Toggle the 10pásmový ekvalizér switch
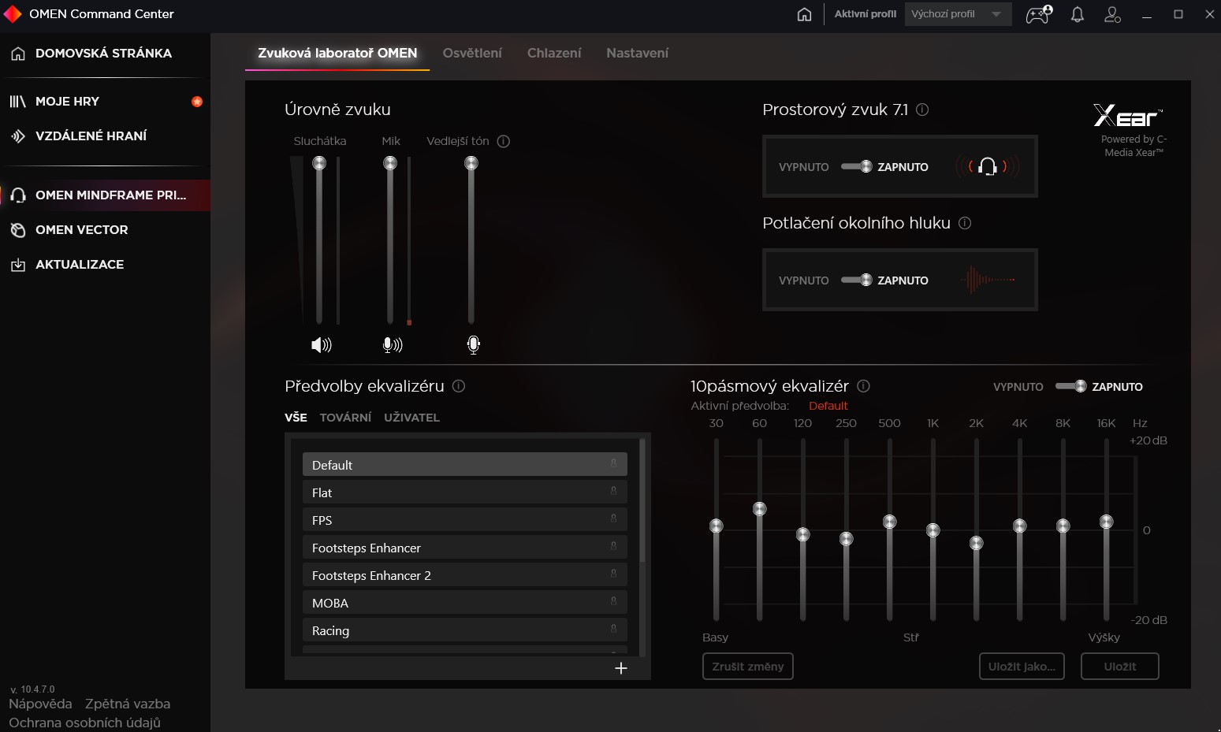 1070,386
